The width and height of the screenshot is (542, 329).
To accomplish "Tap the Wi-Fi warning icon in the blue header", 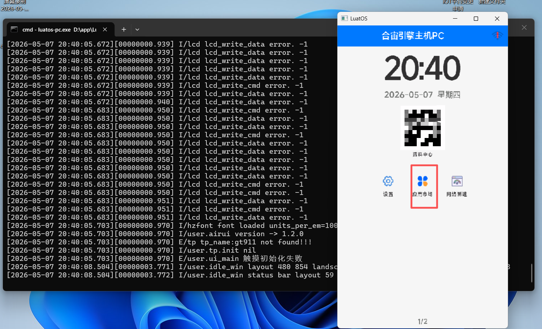I will tap(497, 35).
